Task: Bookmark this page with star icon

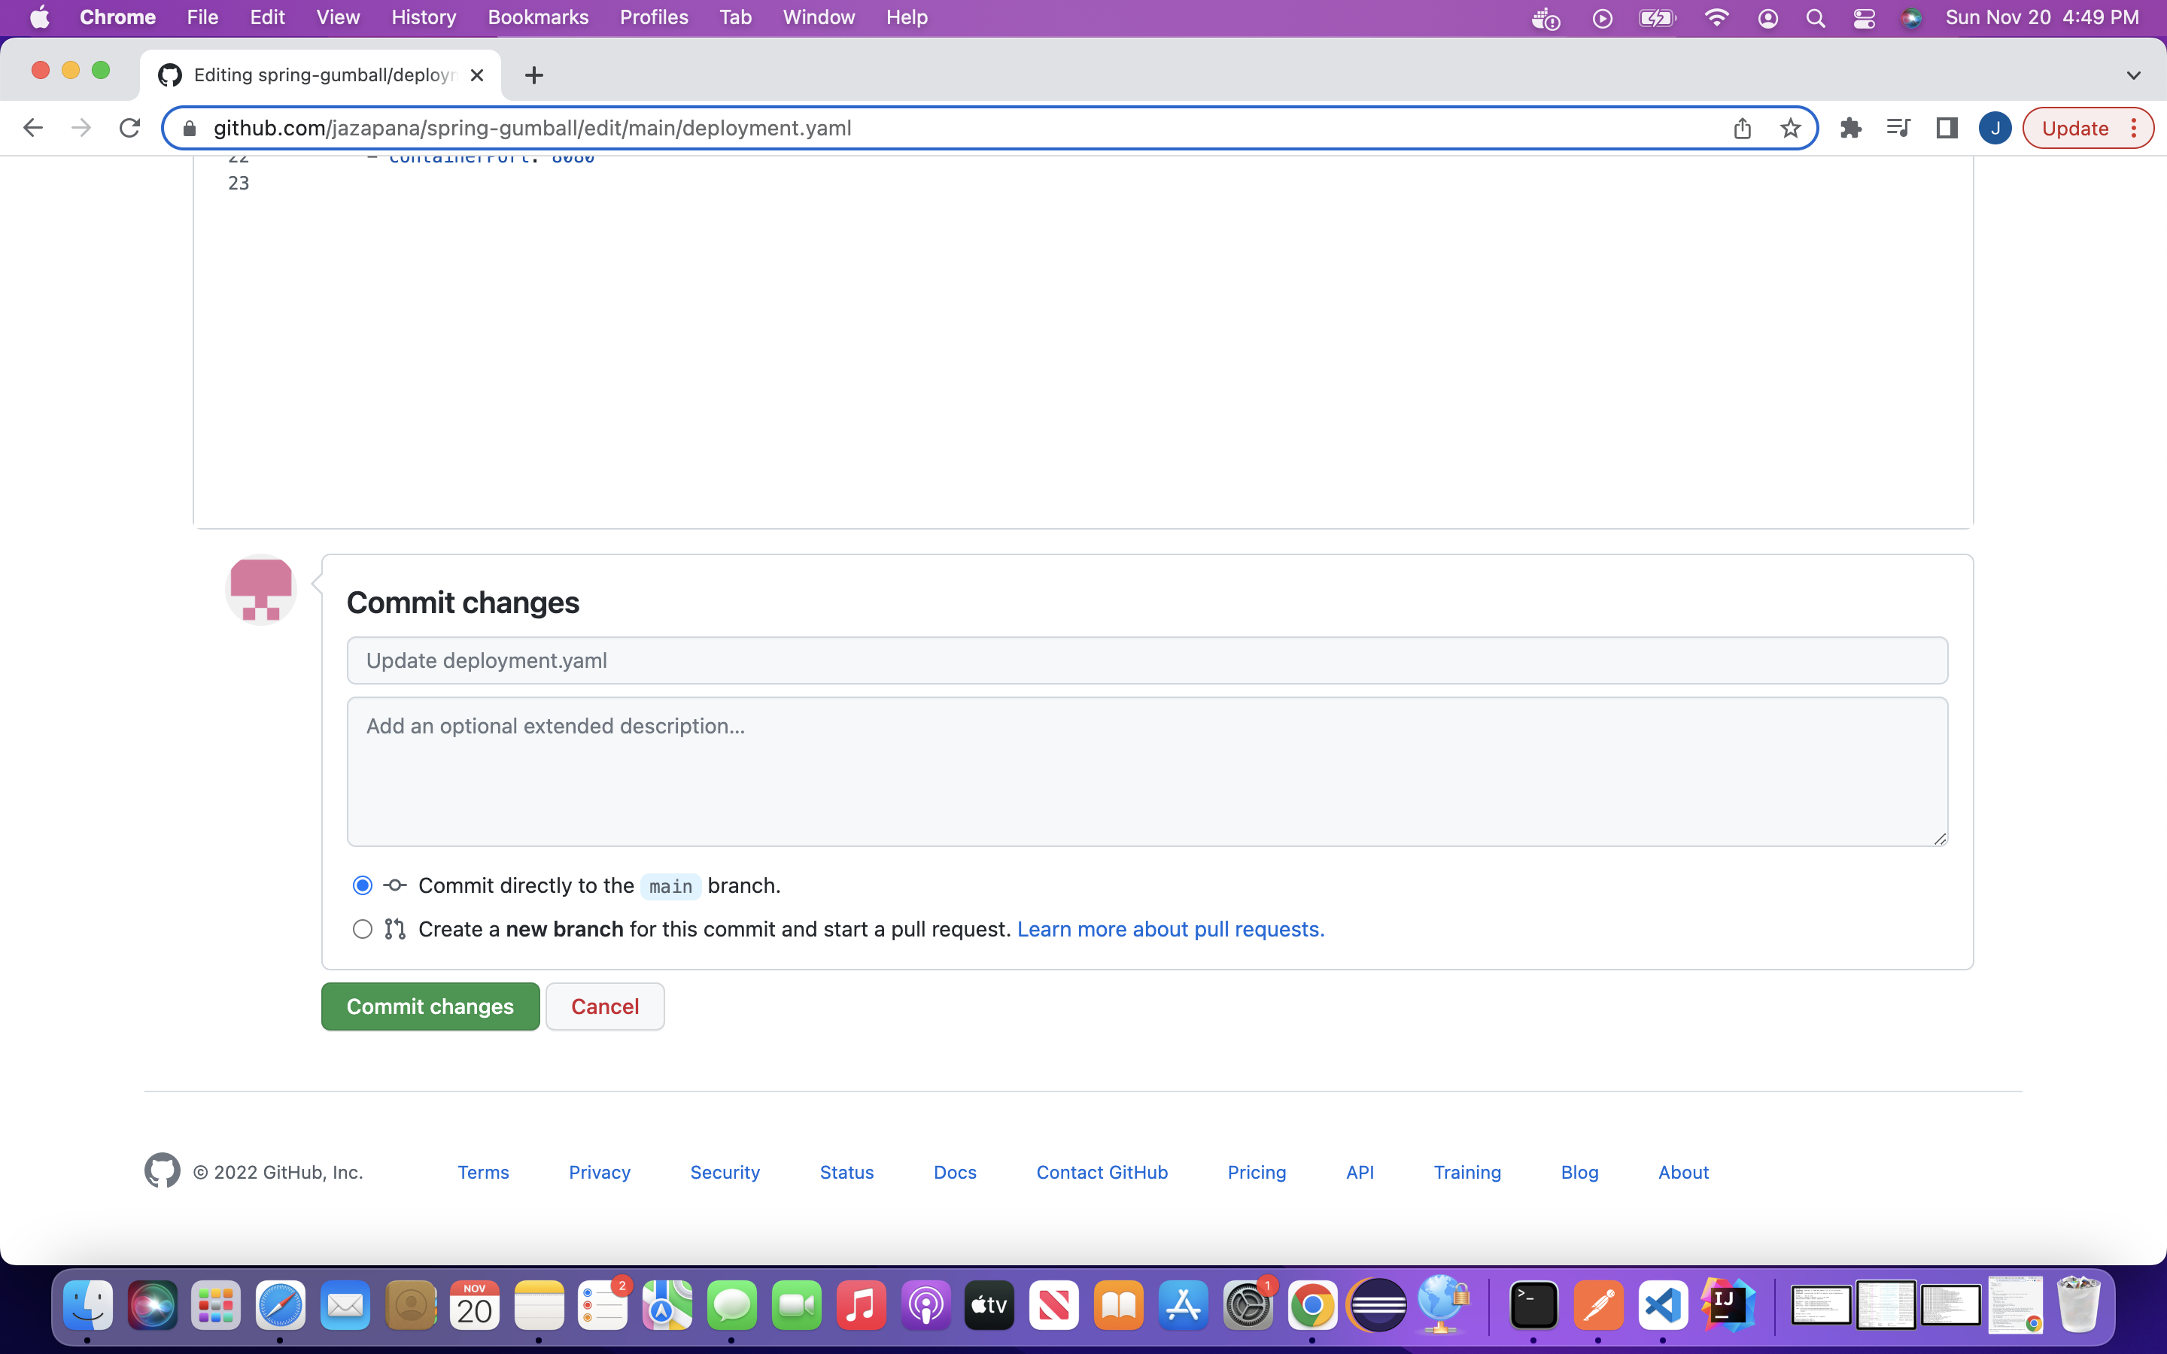Action: point(1790,128)
